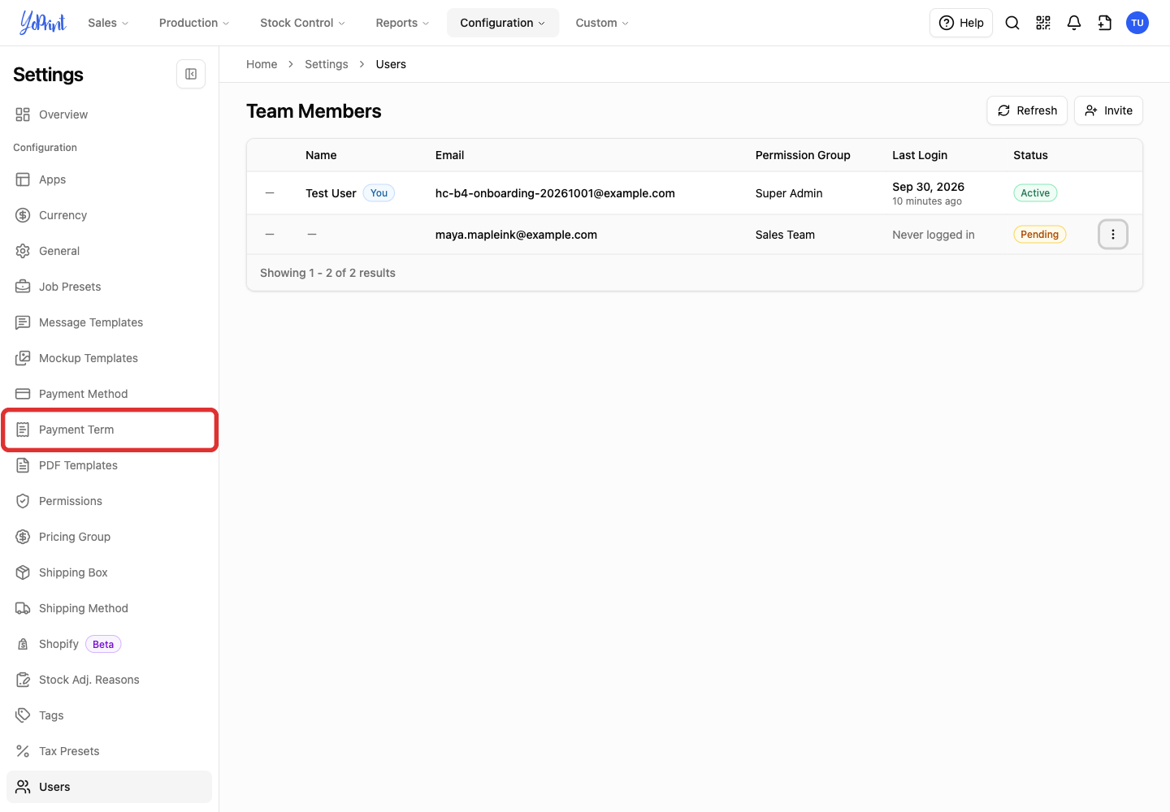Click the Shipping Box icon
This screenshot has width=1170, height=812.
pyautogui.click(x=23, y=572)
